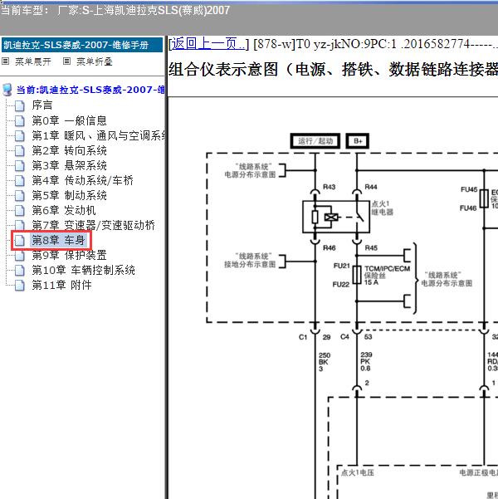The image size is (498, 499).
Task: Open the 序言 preface entry
Action: point(42,105)
